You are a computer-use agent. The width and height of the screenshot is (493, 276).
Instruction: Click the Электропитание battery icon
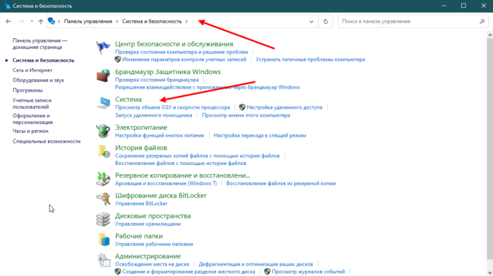103,131
